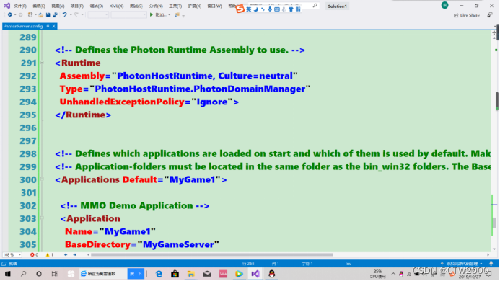Collapse the Applications element at line 300
This screenshot has width=500, height=281.
click(x=42, y=179)
